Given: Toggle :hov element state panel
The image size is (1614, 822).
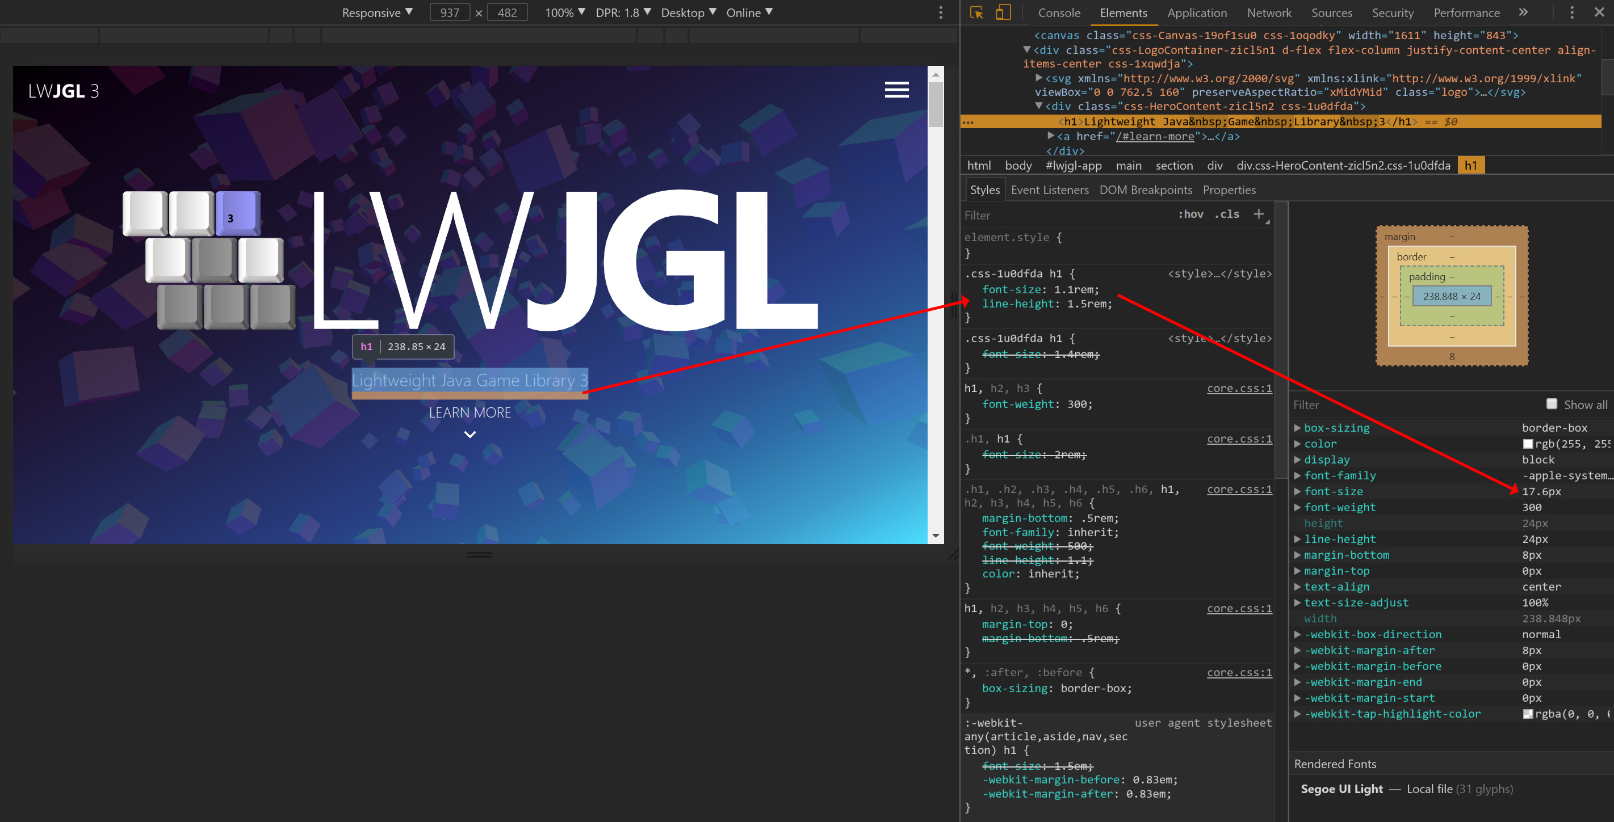Looking at the screenshot, I should point(1190,214).
